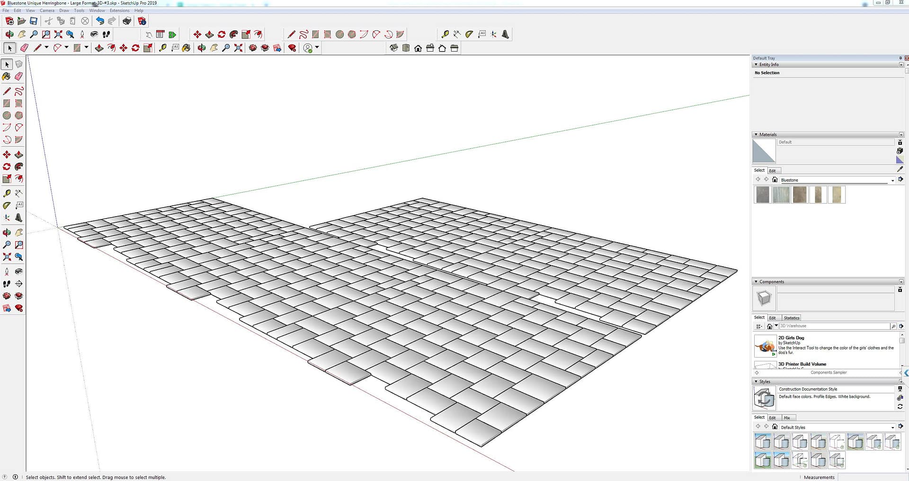Click the Save icon in the top toolbar
909x481 pixels.
coord(34,21)
